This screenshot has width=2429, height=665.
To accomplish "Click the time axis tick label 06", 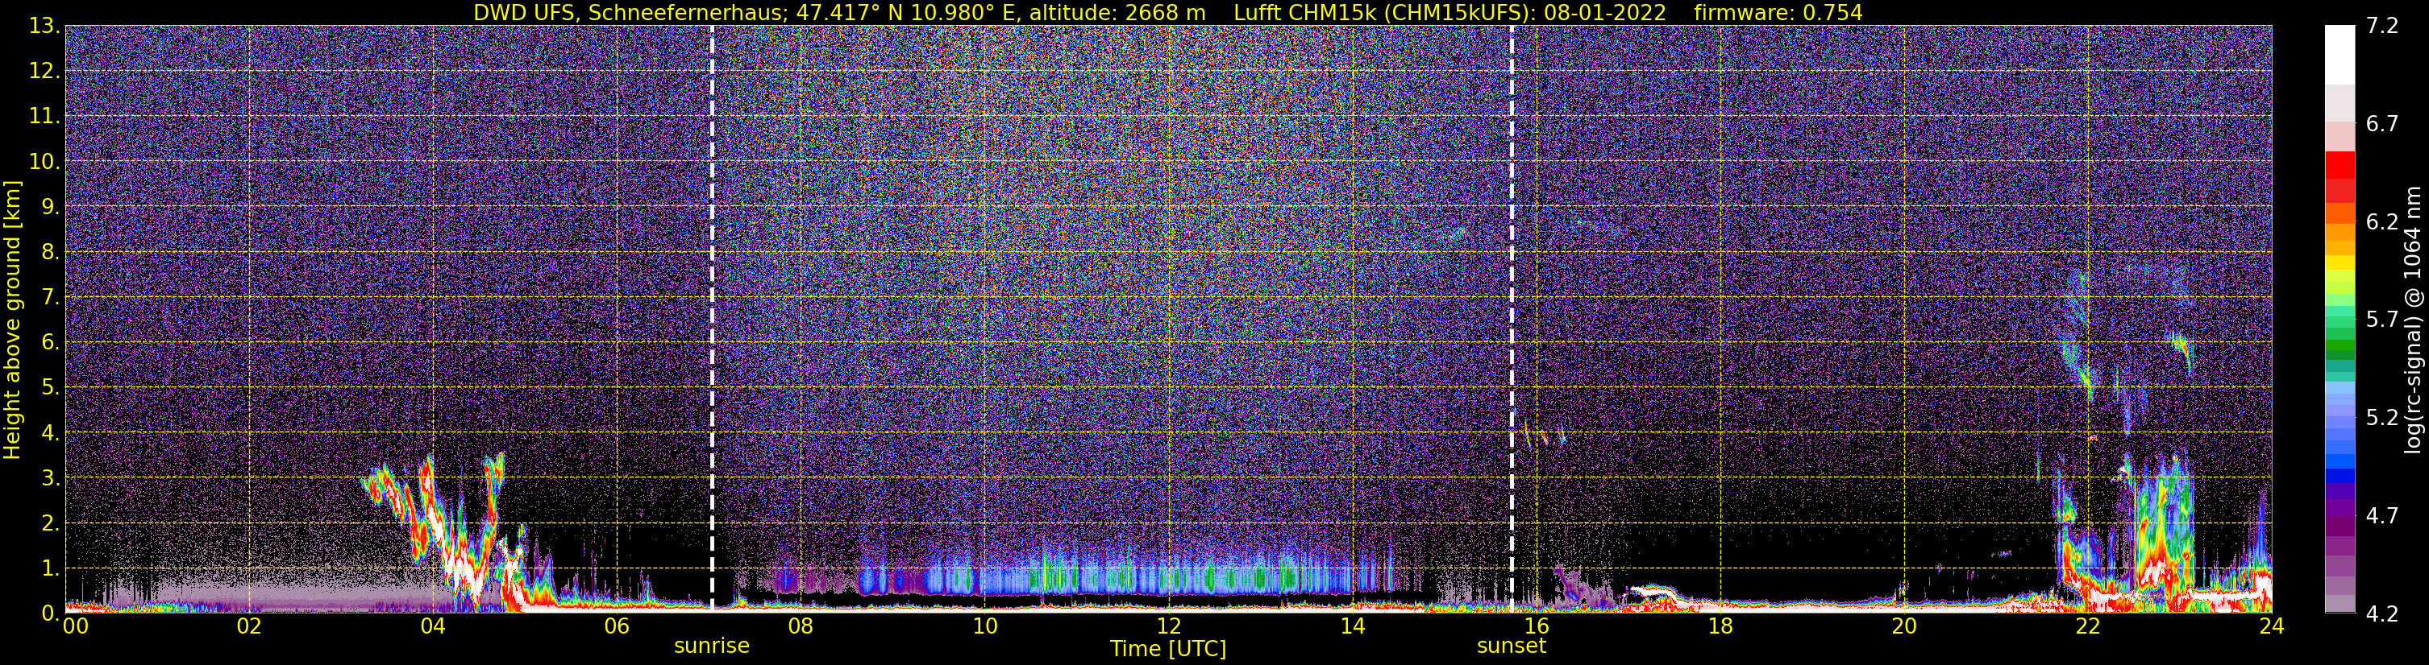I will 617,627.
